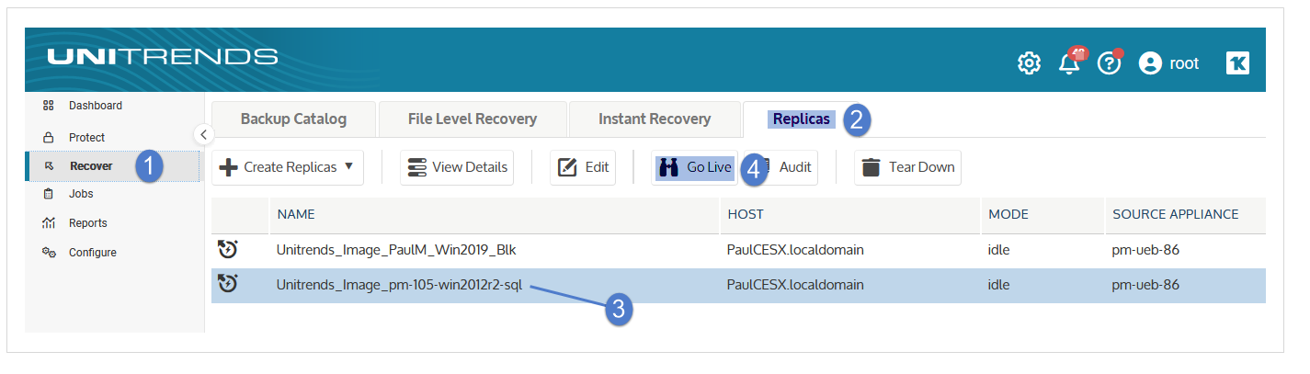Viewport: 1310px width, 374px height.
Task: Click the View Details button
Action: click(457, 167)
